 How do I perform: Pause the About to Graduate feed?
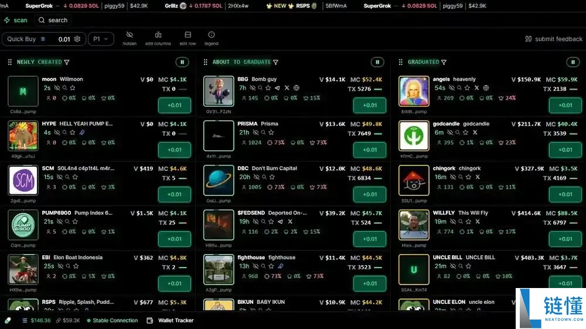pyautogui.click(x=377, y=62)
